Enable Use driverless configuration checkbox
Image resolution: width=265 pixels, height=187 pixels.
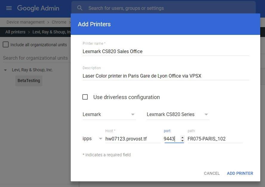tap(85, 97)
